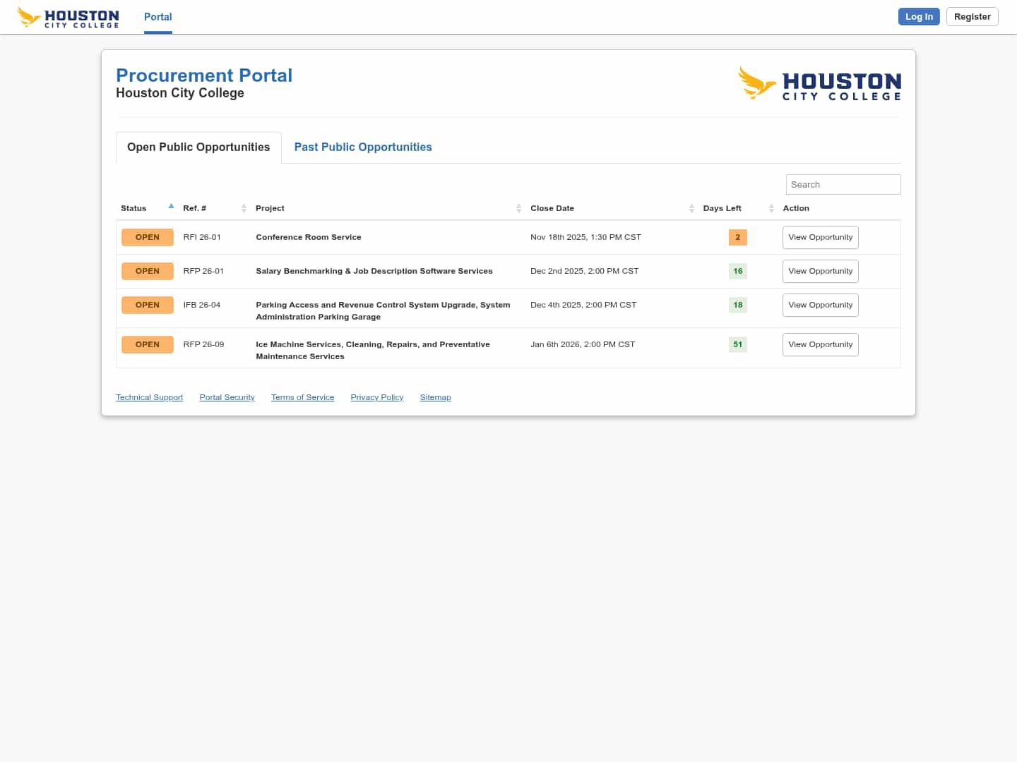The width and height of the screenshot is (1017, 762).
Task: Sort table by the Status column arrow
Action: 171,207
